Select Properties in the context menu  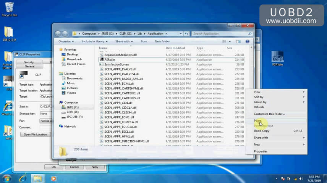tap(261, 151)
